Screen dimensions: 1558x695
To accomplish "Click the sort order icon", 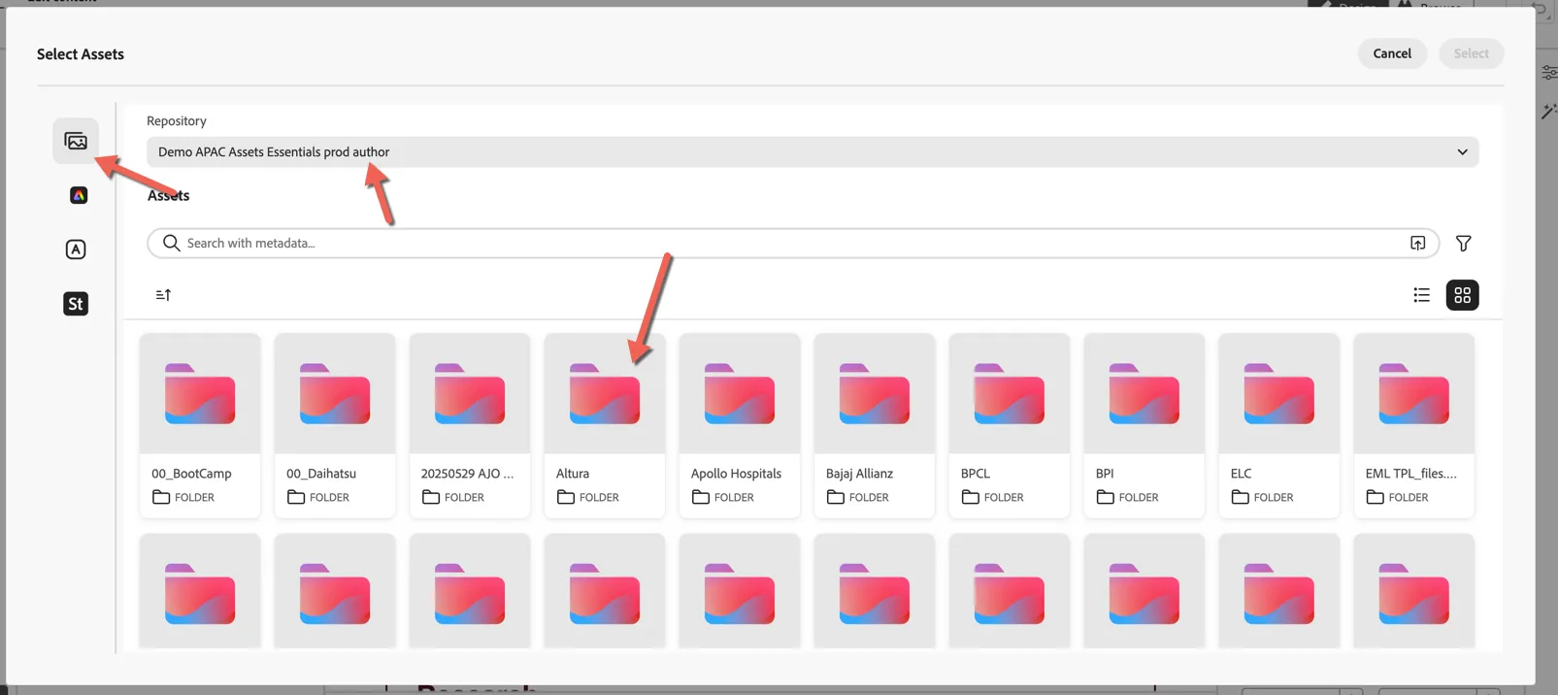I will (x=163, y=295).
